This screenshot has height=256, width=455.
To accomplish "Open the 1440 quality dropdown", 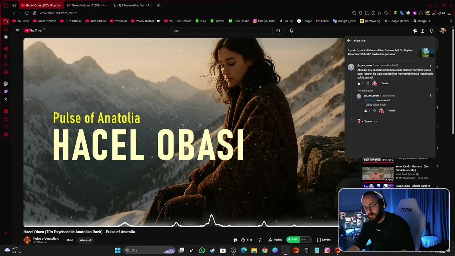I will 305,240.
